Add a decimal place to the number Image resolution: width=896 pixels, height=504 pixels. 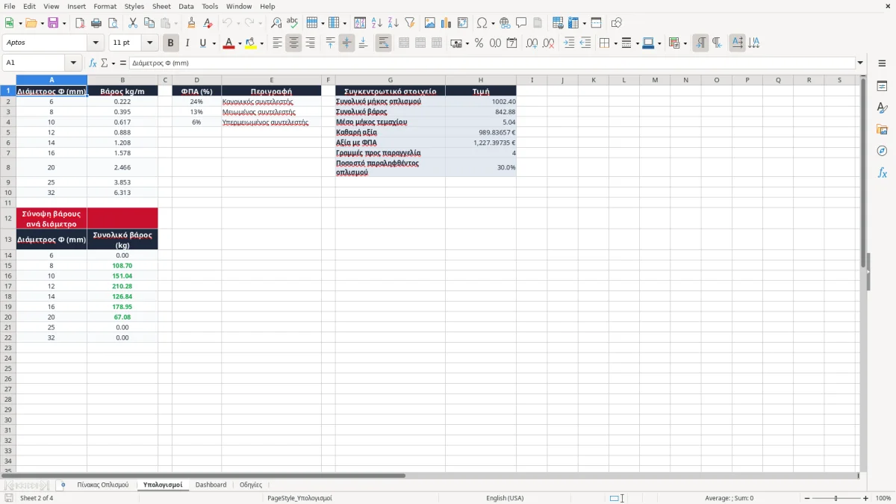pos(532,43)
